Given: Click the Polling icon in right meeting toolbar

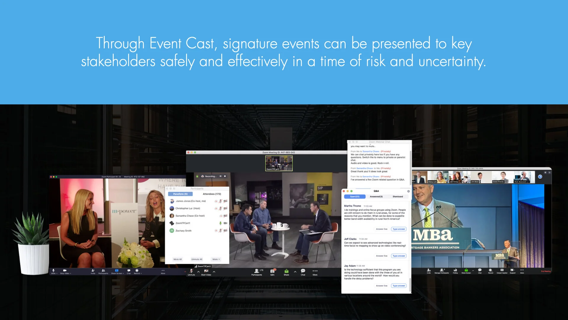Looking at the screenshot, I should pos(455,271).
